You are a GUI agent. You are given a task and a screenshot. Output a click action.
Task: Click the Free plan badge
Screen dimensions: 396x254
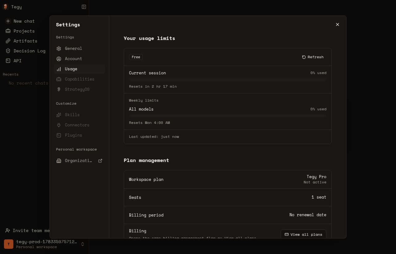pyautogui.click(x=136, y=57)
